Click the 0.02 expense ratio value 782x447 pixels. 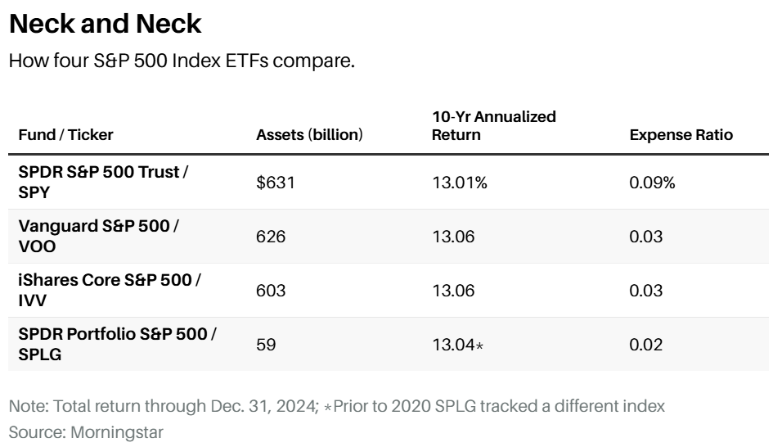point(645,345)
